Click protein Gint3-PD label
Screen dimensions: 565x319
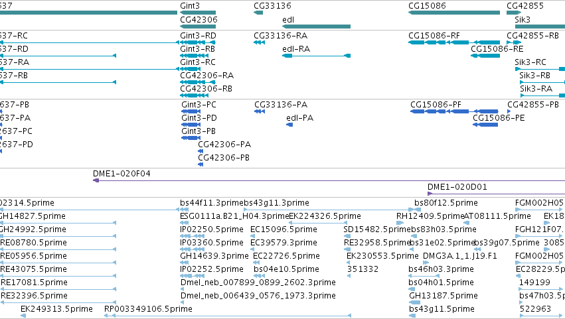pos(199,118)
